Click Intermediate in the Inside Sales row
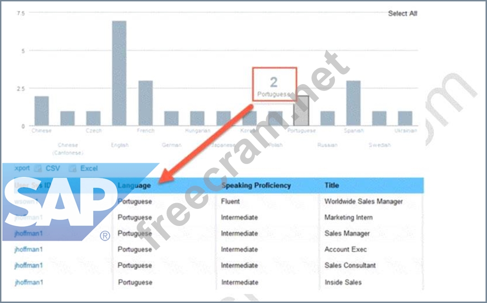Image resolution: width=487 pixels, height=303 pixels. coord(240,282)
